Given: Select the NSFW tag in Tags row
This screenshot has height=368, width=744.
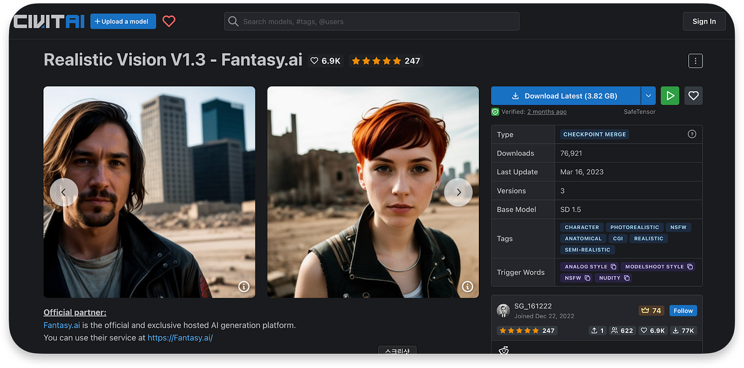Looking at the screenshot, I should 678,227.
